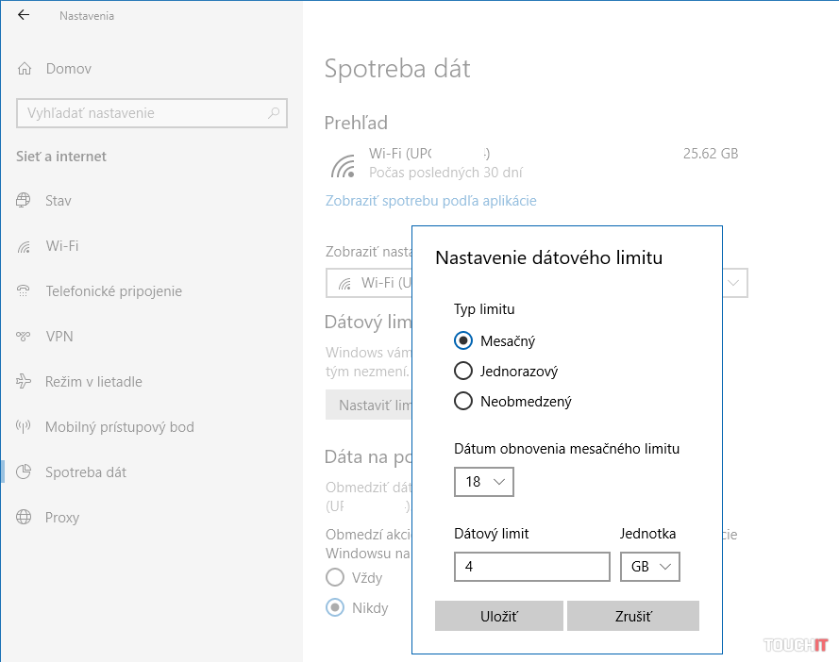The image size is (839, 662).
Task: Open Zobraziť spotrebu podľa aplikácie link
Action: tap(430, 201)
